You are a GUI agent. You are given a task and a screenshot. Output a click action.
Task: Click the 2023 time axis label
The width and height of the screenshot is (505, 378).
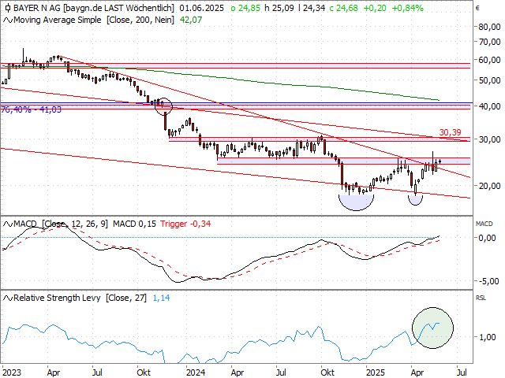point(12,372)
